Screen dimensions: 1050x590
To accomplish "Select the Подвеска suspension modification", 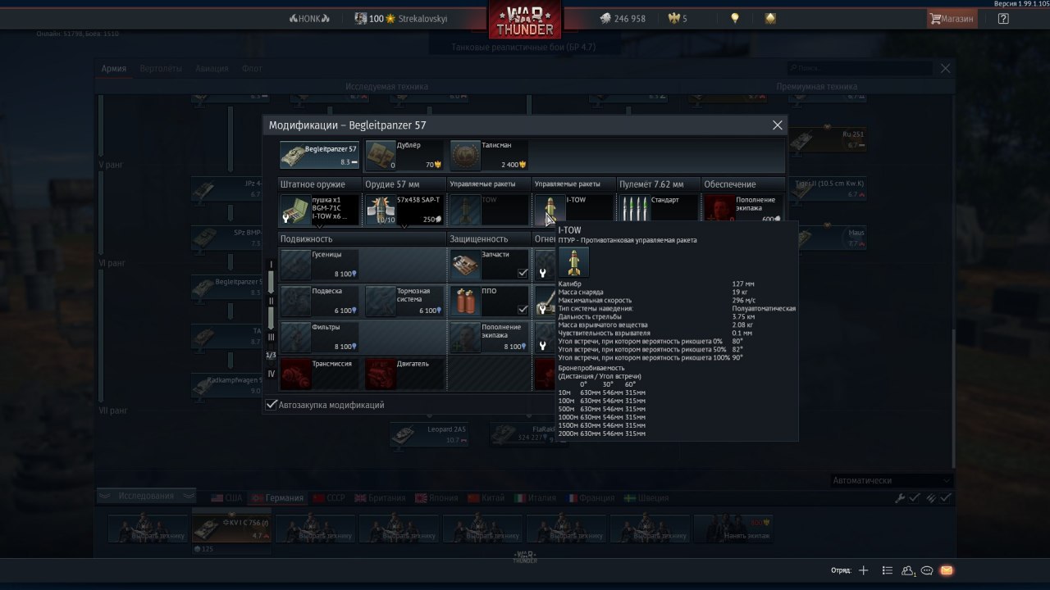I will pyautogui.click(x=319, y=301).
